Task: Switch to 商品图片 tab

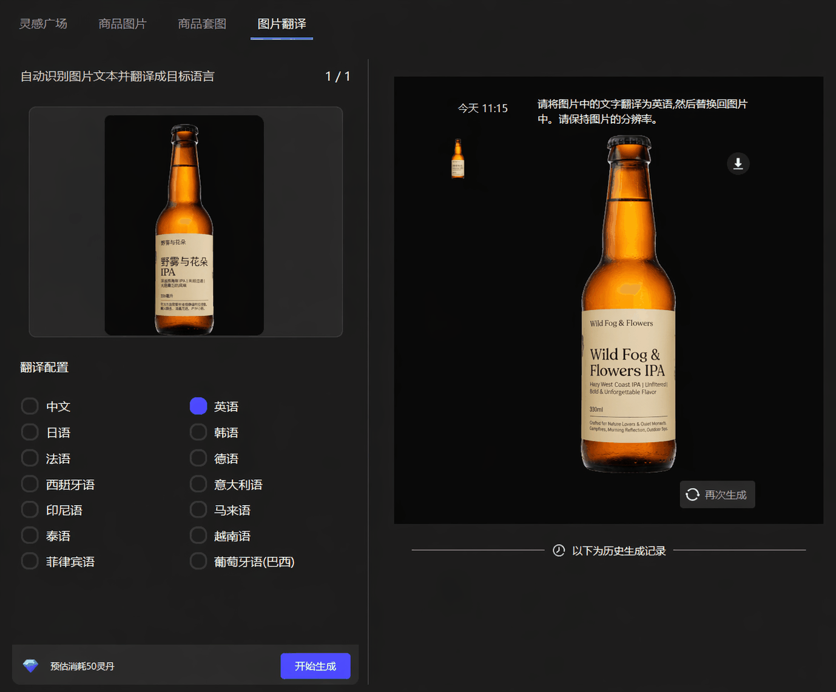Action: point(123,24)
